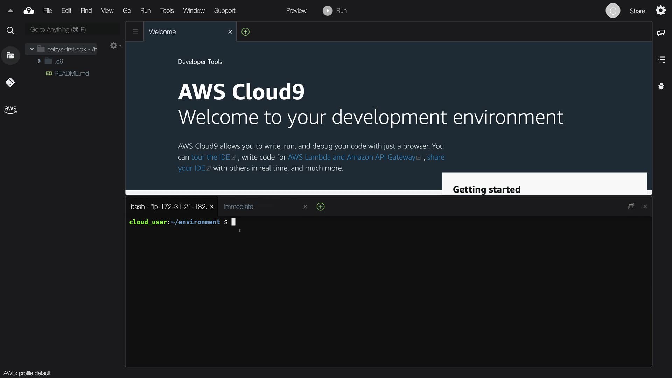Image resolution: width=672 pixels, height=378 pixels.
Task: Click the Go to Anything search field
Action: pos(72,30)
